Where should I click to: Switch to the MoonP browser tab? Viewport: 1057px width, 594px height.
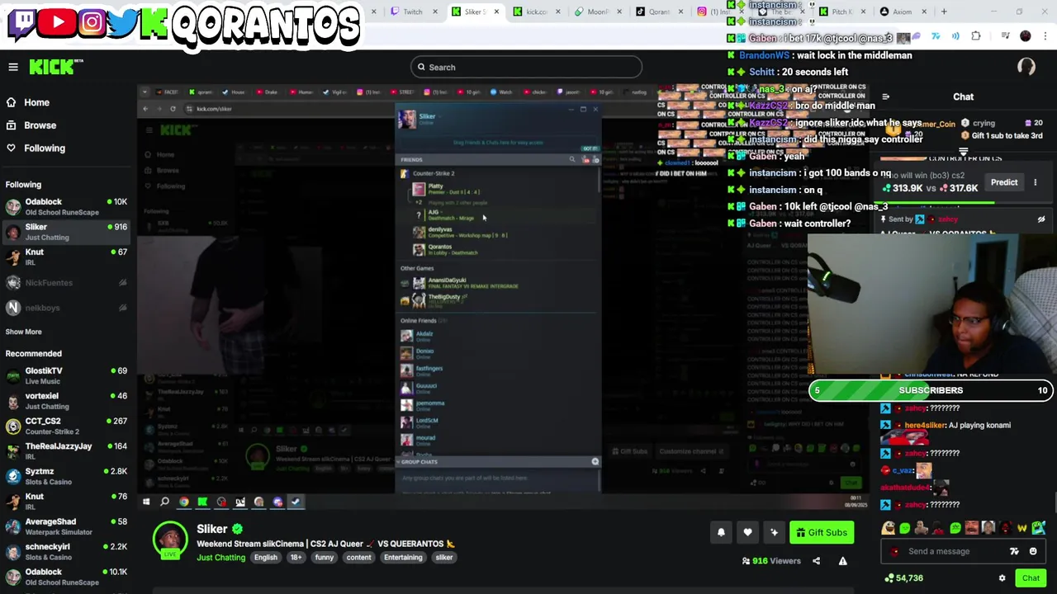coord(597,12)
